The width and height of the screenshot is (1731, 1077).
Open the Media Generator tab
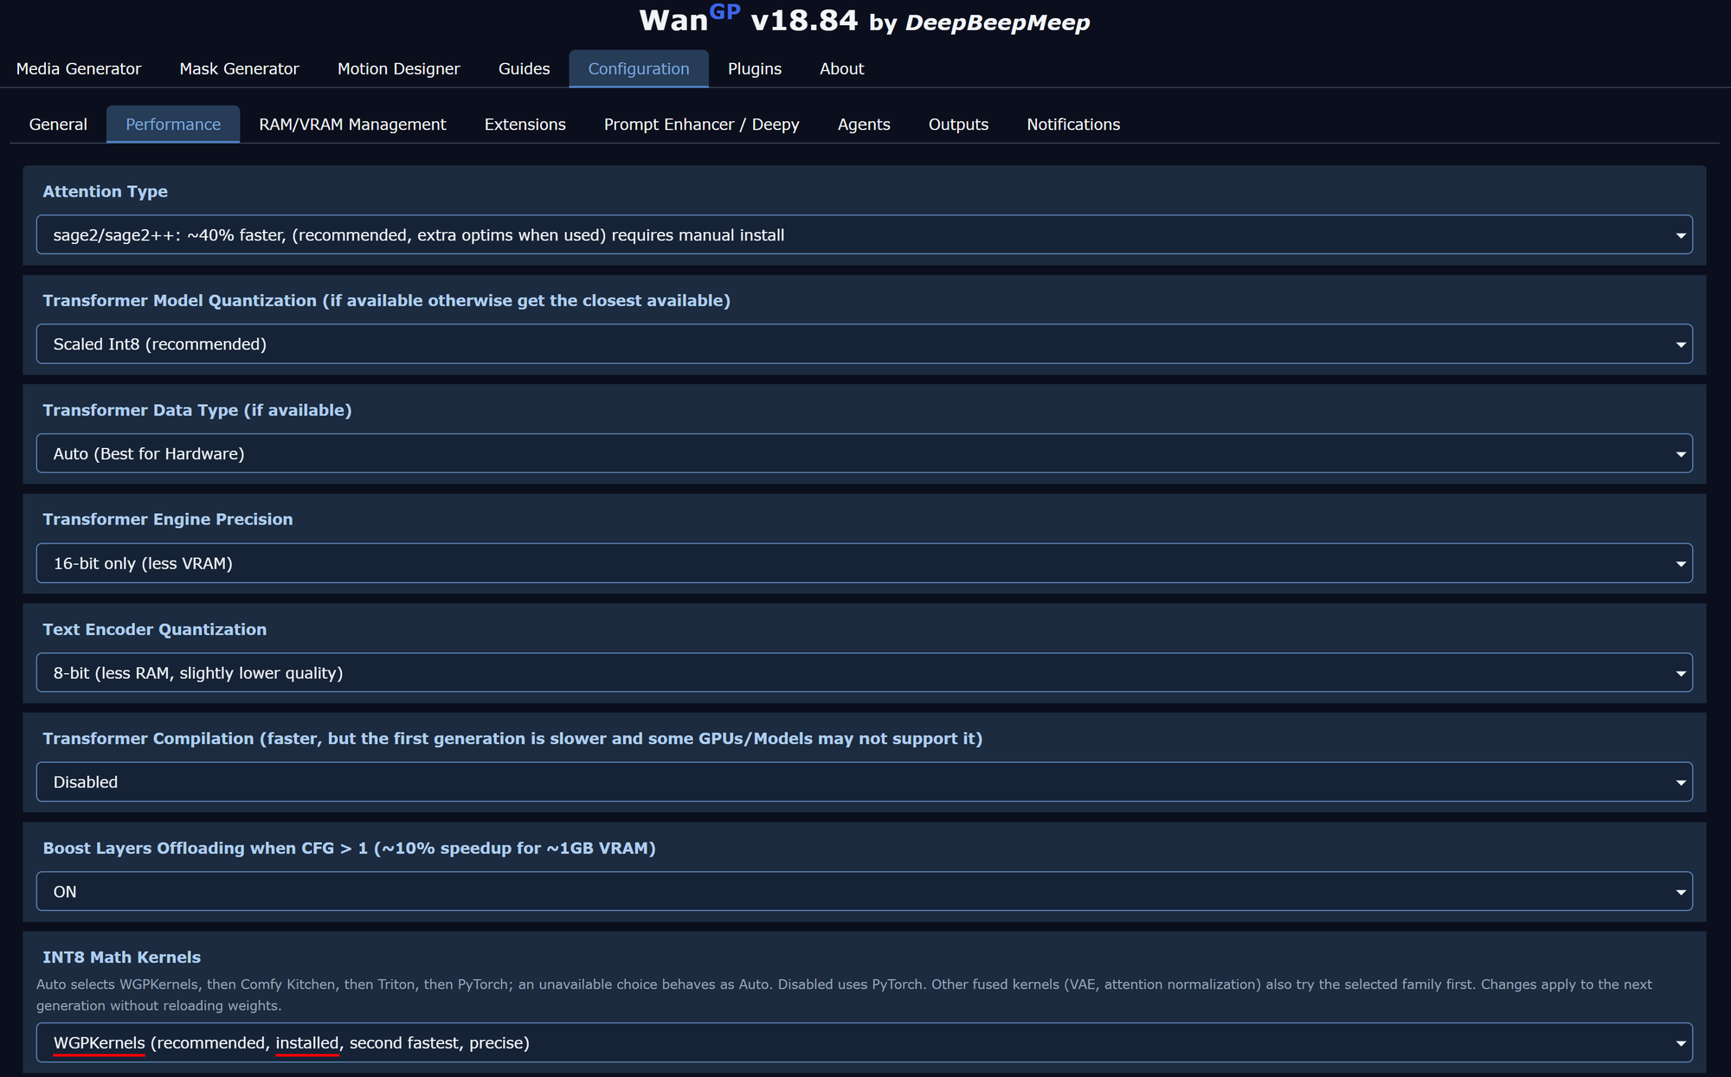click(78, 68)
